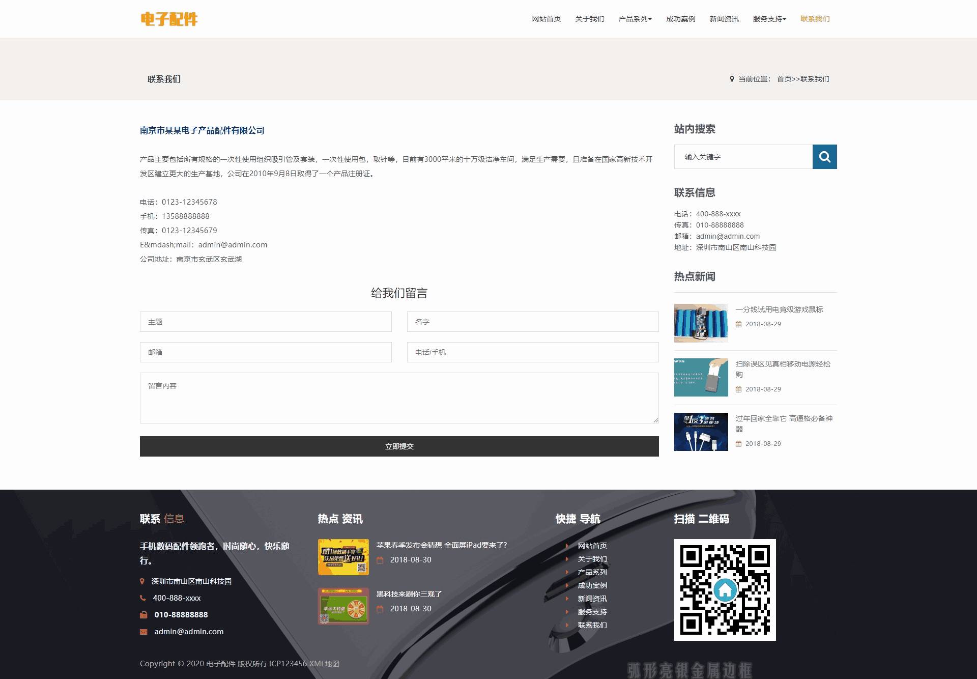Open the 关于我们 nav menu item
This screenshot has width=977, height=679.
pos(589,19)
